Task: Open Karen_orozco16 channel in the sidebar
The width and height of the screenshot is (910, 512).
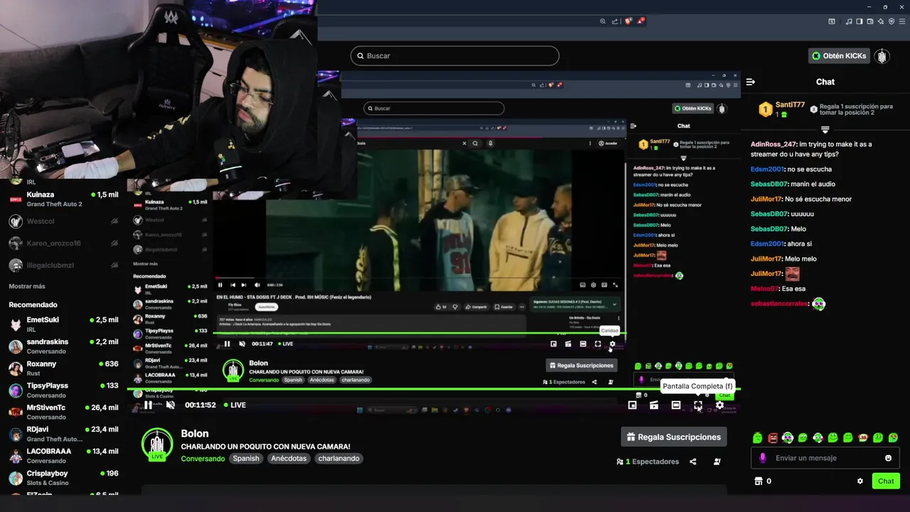Action: click(64, 243)
